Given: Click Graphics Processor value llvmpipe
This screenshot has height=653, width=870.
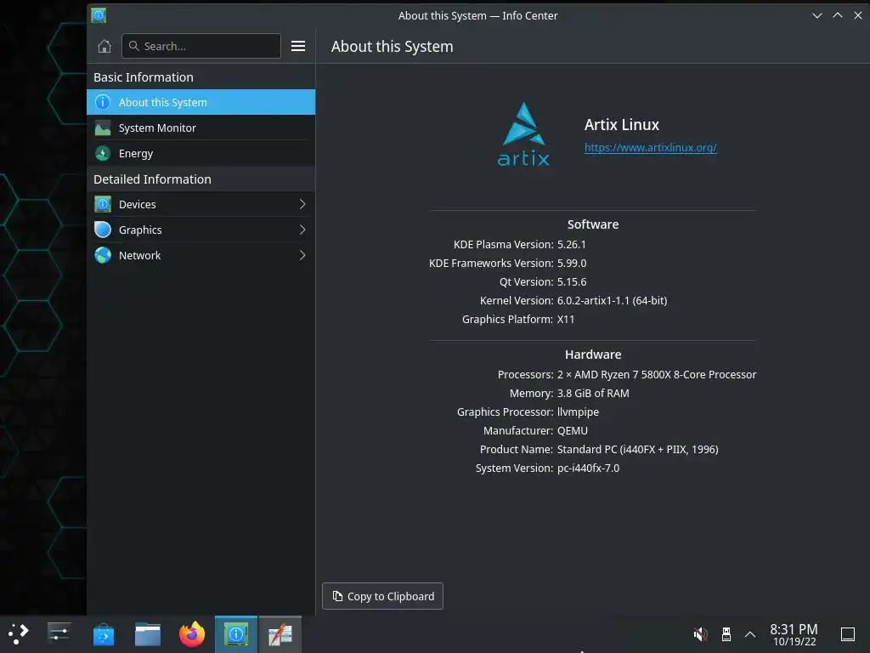Looking at the screenshot, I should click(578, 412).
